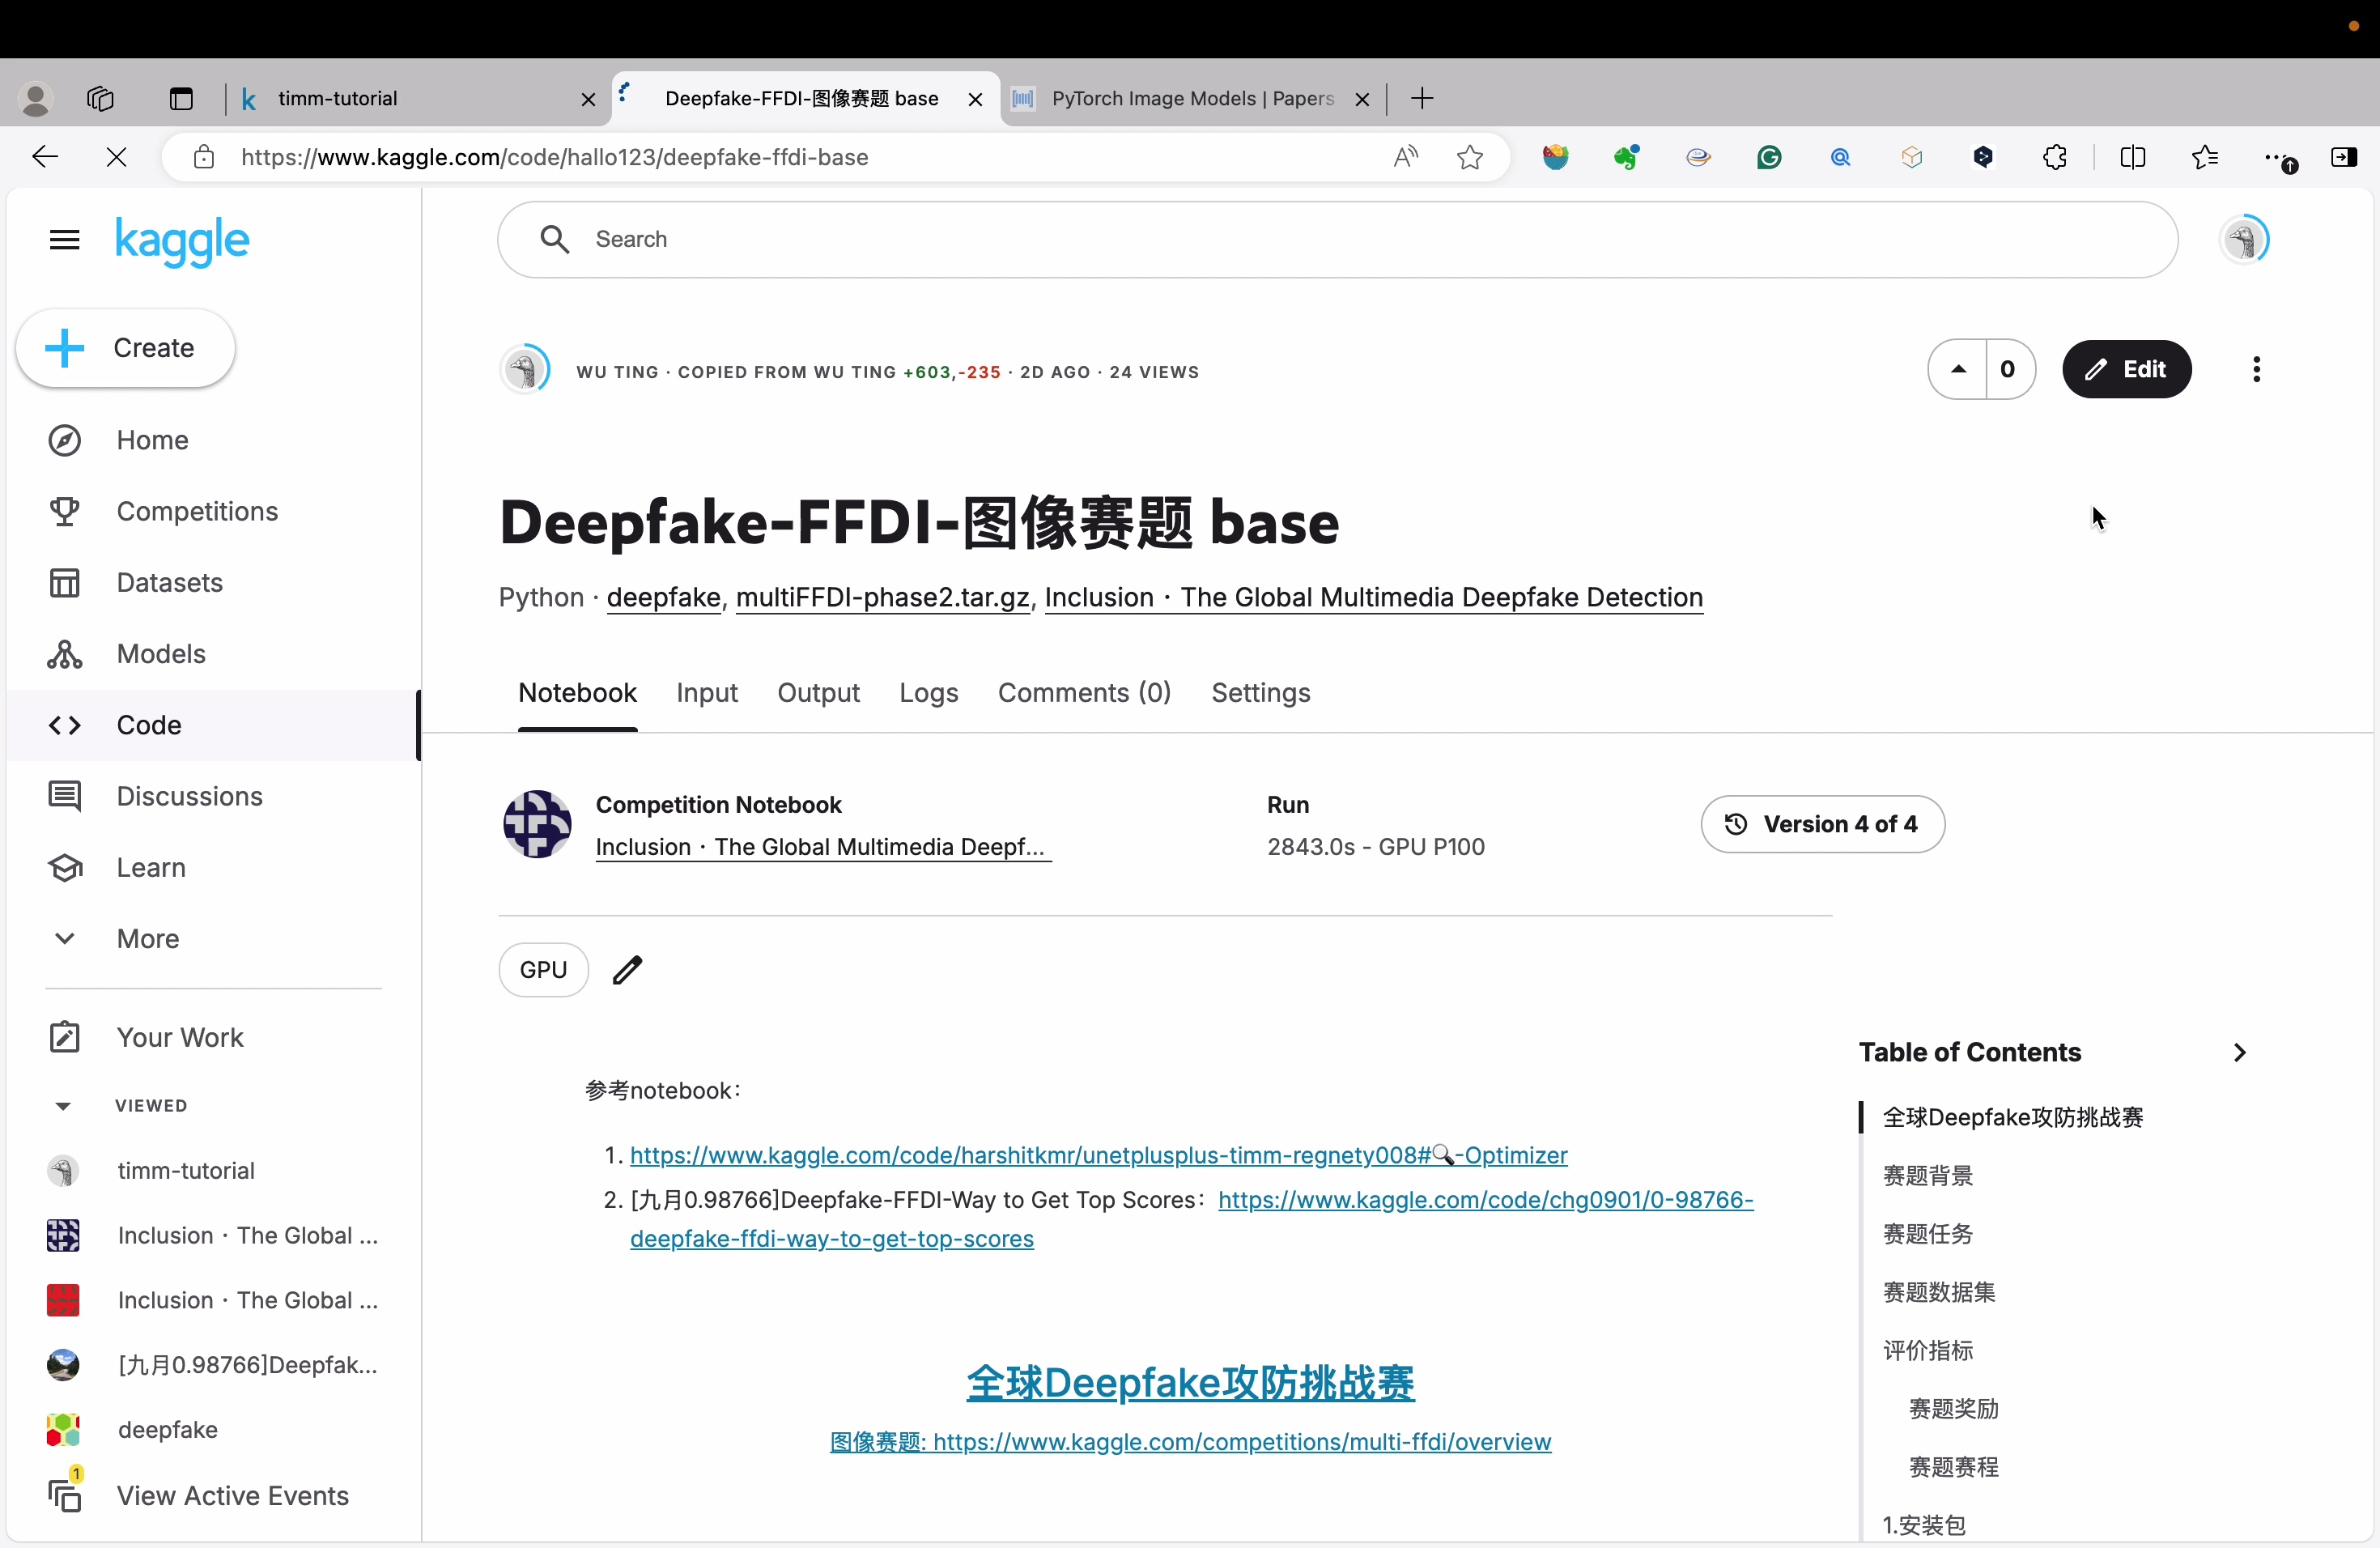Open Competitions from the sidebar trophy icon
The image size is (2380, 1548).
pos(197,511)
